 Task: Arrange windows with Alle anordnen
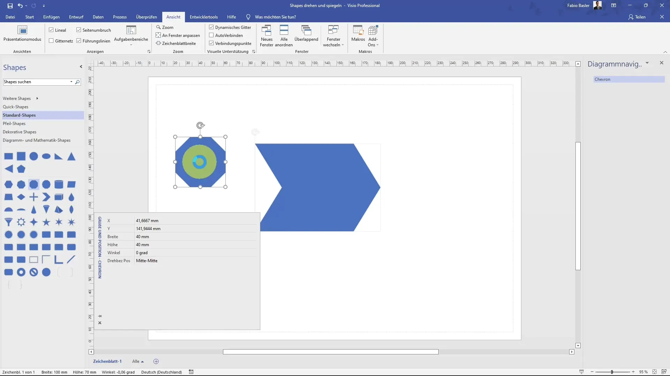(284, 36)
